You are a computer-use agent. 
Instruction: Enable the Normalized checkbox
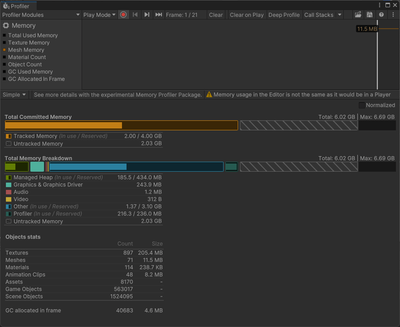pyautogui.click(x=362, y=105)
